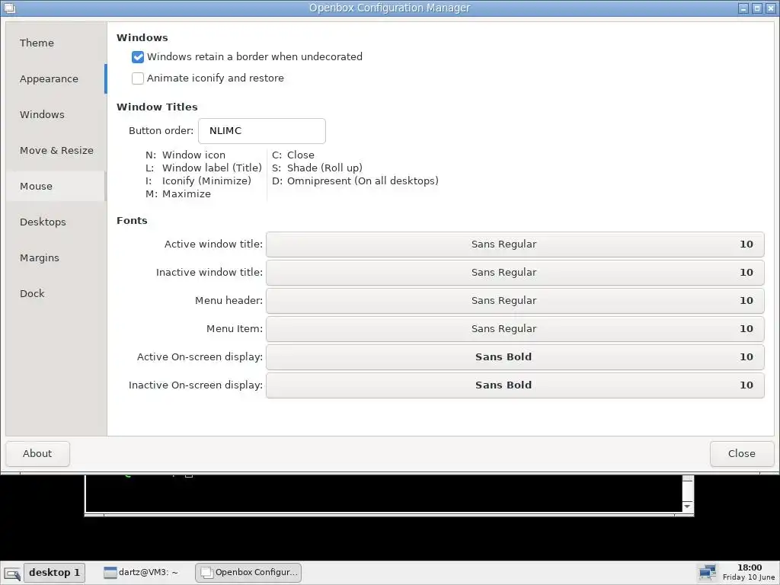Click the 'C: Close' legend text
This screenshot has width=780, height=585.
[293, 155]
